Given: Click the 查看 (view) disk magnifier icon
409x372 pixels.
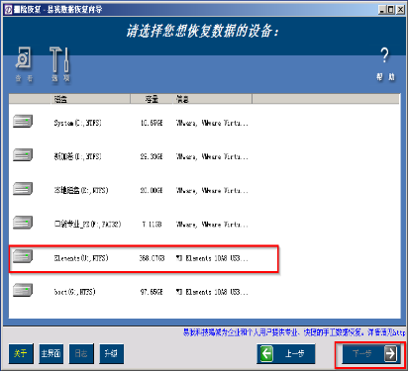Looking at the screenshot, I should point(24,58).
